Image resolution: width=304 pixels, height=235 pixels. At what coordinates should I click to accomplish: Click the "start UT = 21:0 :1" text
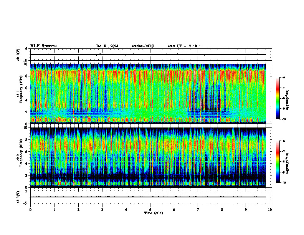coord(185,46)
